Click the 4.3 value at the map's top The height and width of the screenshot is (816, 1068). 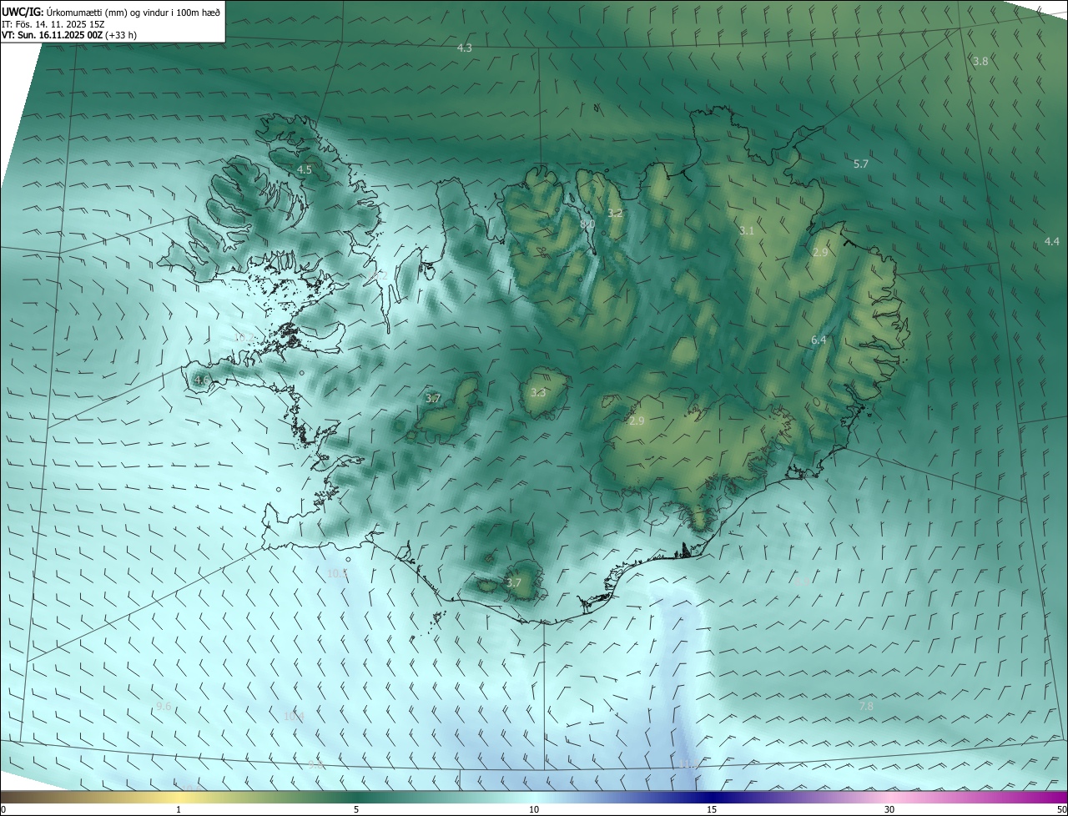(465, 48)
